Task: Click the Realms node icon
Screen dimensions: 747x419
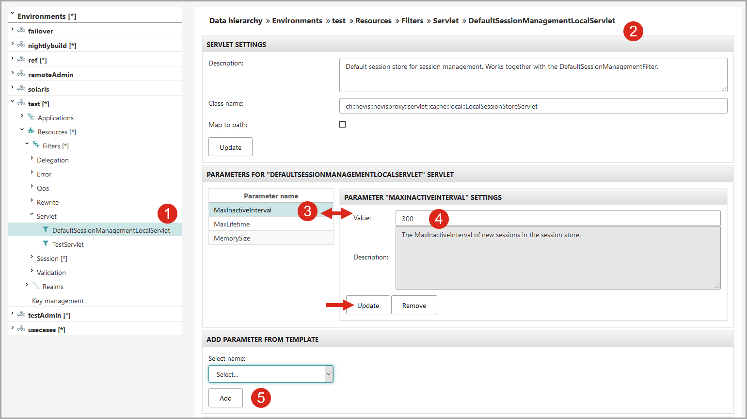Action: pos(36,286)
